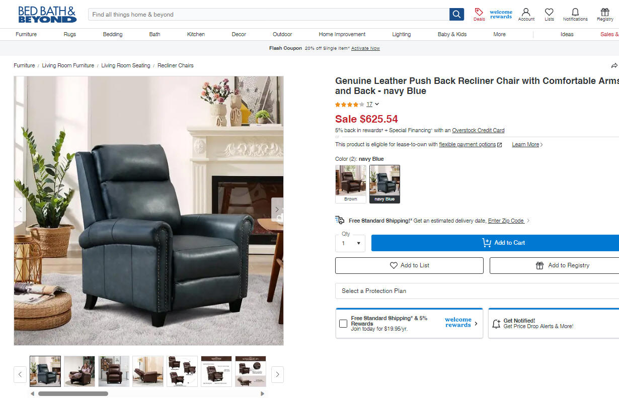This screenshot has height=403, width=619.
Task: Add the recliner to cart
Action: click(495, 243)
